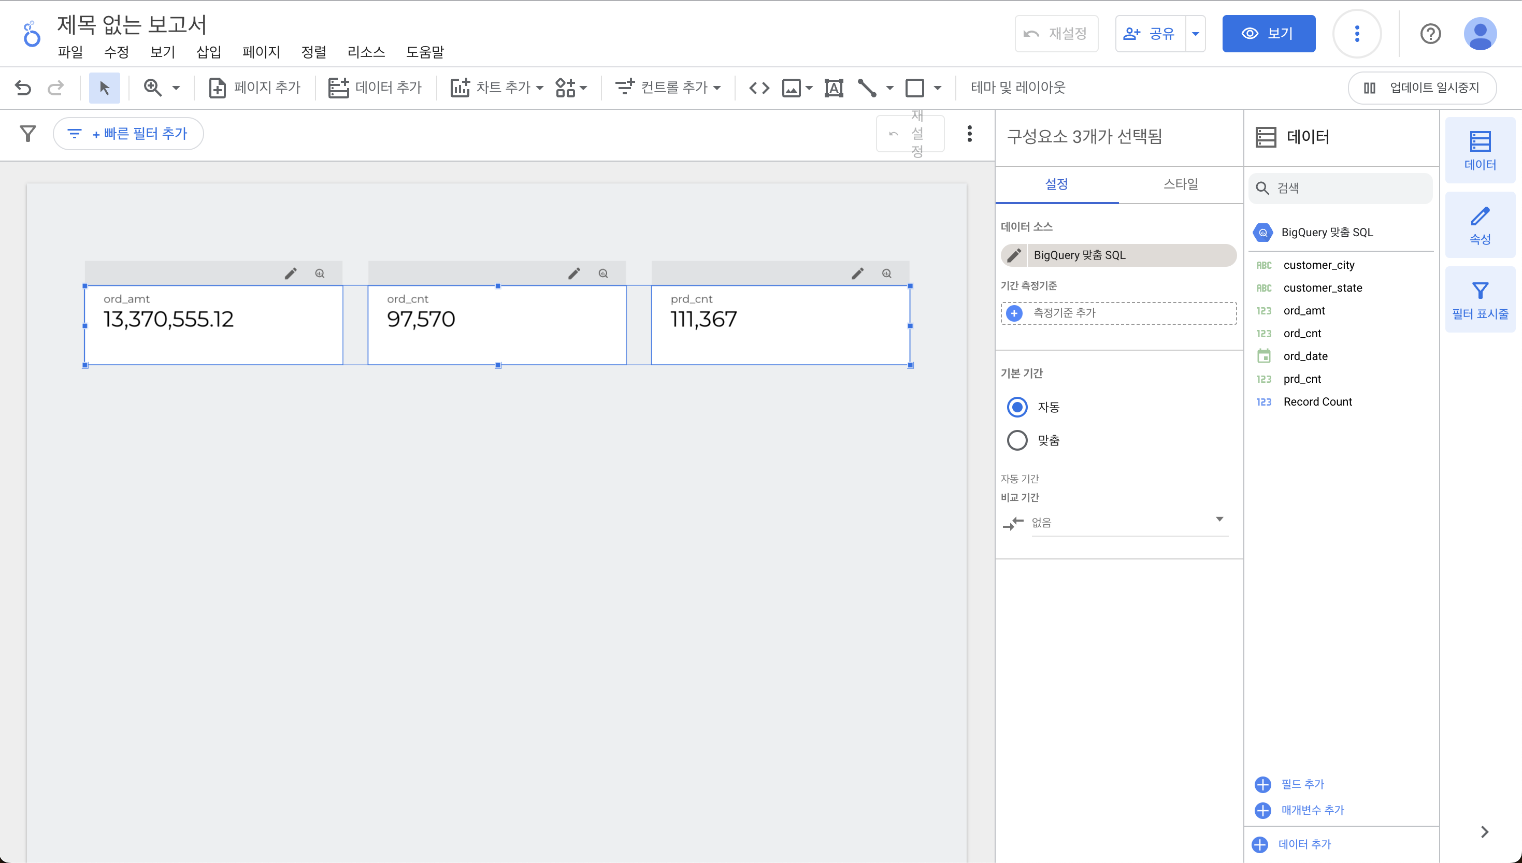The image size is (1522, 863).
Task: Click the URL embed code icon
Action: 759,88
